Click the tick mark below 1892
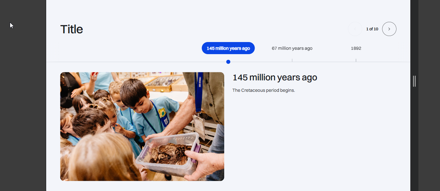This screenshot has width=440, height=191. (356, 60)
